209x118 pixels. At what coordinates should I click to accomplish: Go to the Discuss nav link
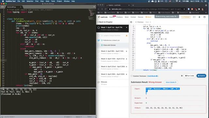click(x=140, y=17)
